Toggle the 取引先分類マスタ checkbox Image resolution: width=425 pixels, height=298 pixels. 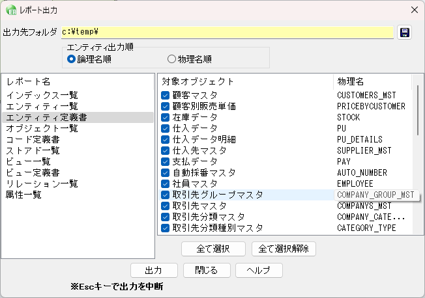coord(165,217)
